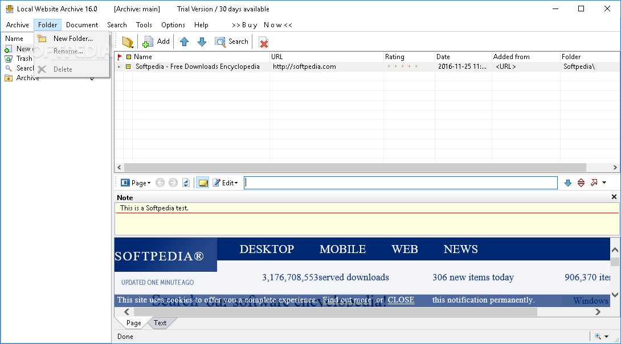621x344 pixels.
Task: Sort by the Date column header
Action: 463,56
